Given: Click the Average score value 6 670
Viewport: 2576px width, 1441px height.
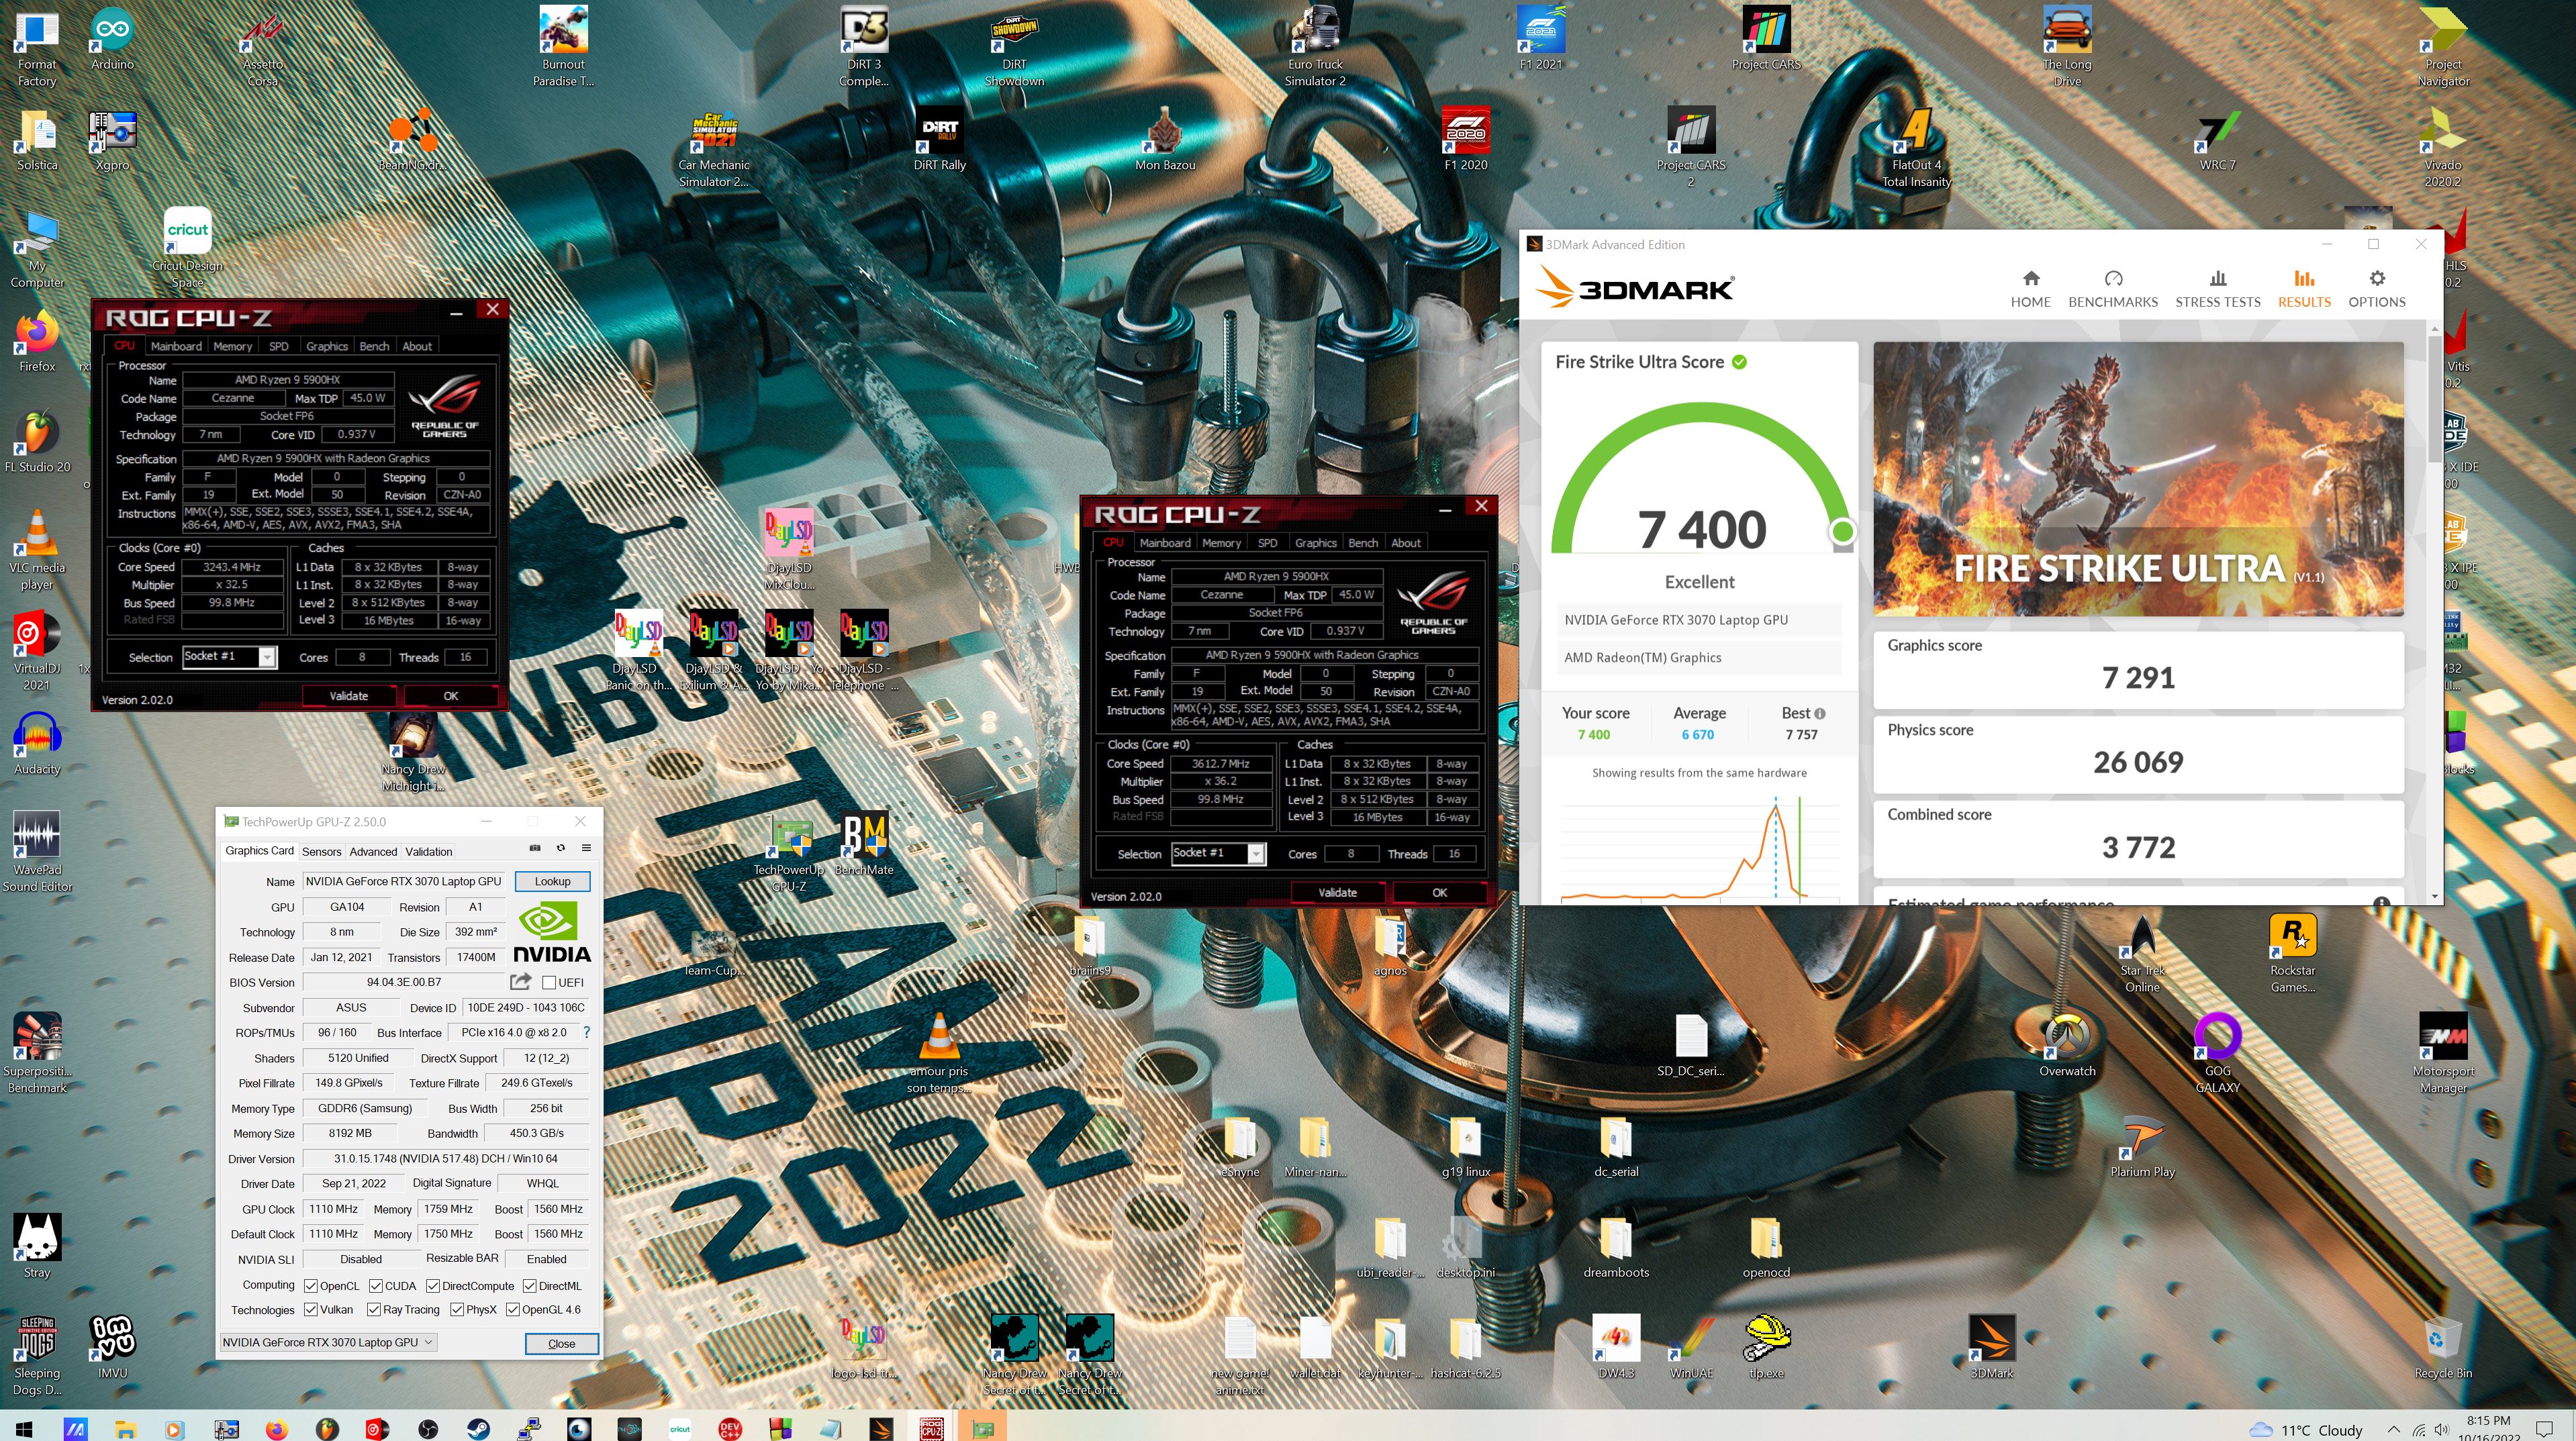Looking at the screenshot, I should [1698, 735].
